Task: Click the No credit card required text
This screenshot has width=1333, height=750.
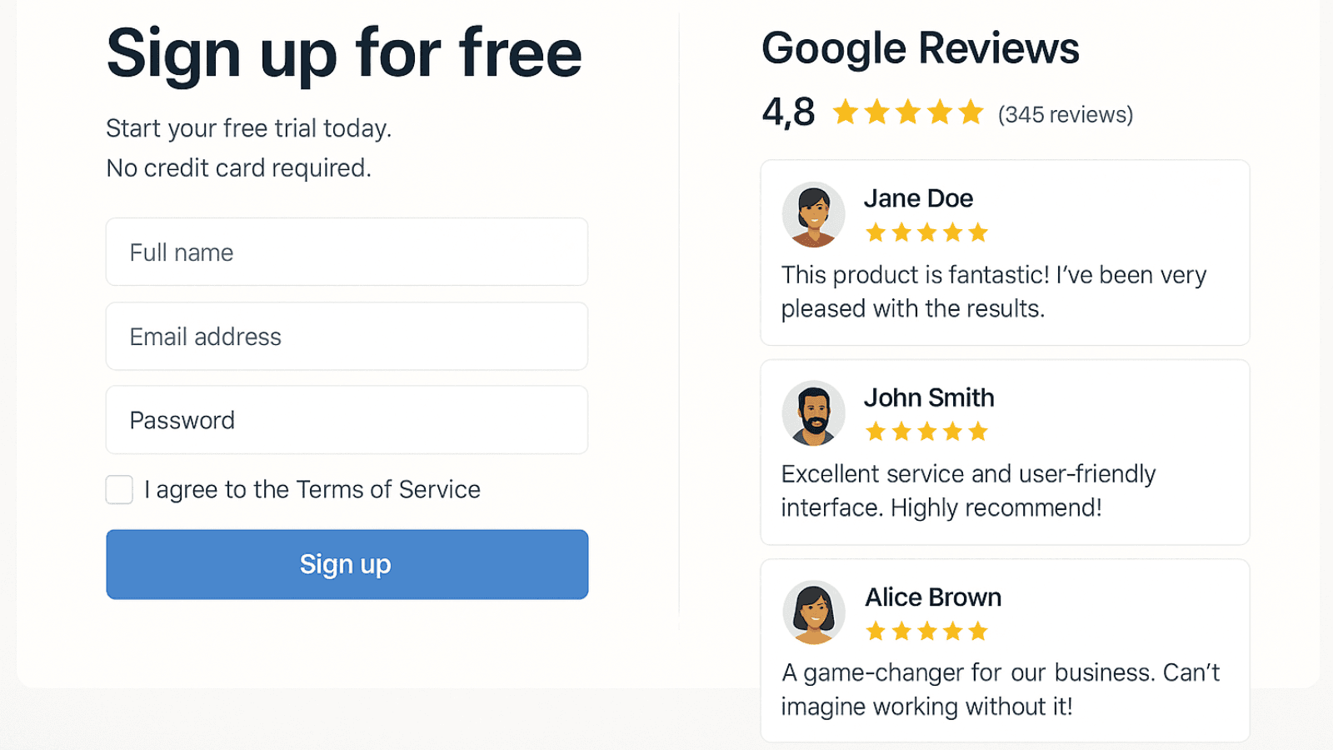Action: click(x=239, y=167)
